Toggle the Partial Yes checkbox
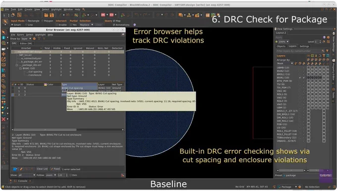The height and width of the screenshot is (191, 337). (71, 25)
